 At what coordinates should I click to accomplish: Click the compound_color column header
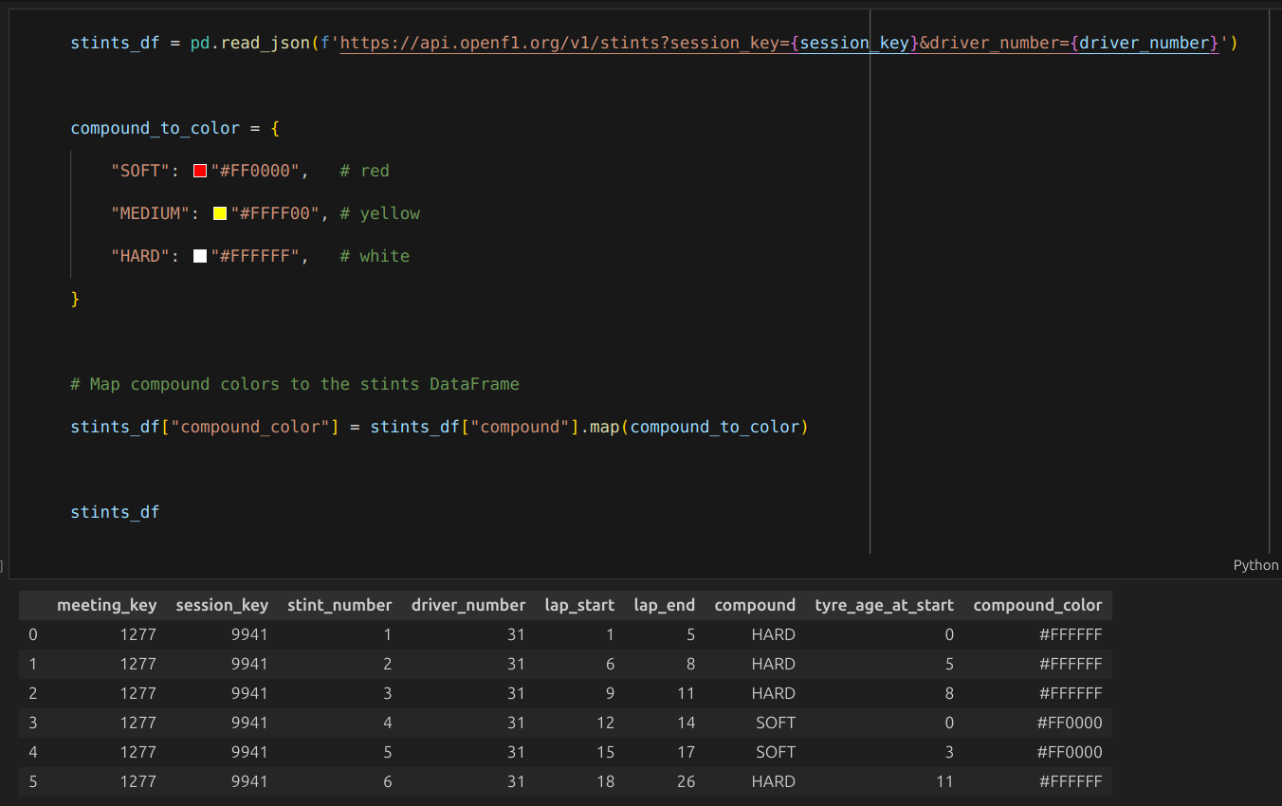click(1037, 605)
